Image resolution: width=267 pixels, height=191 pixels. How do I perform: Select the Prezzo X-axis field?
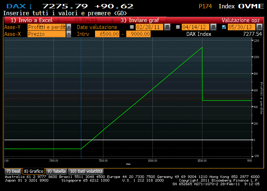pyautogui.click(x=47, y=34)
